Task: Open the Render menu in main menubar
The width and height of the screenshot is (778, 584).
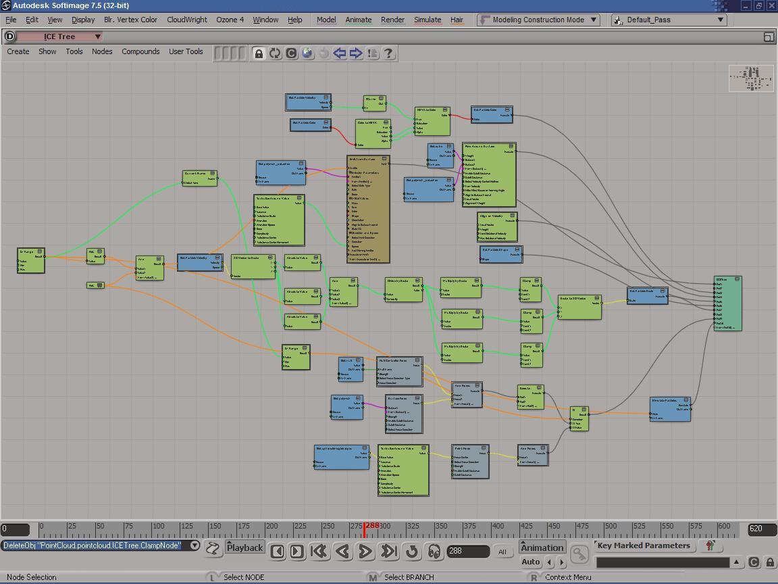Action: coord(392,20)
